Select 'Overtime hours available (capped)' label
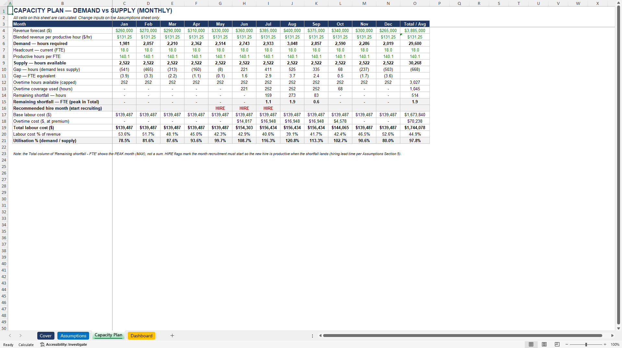 (x=62, y=82)
